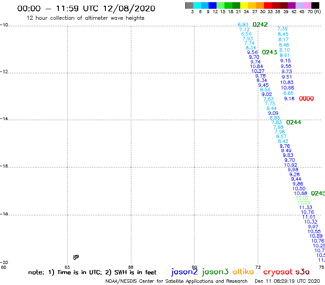
Task: Select the 12.29 green wave height value
Action: click(304, 203)
